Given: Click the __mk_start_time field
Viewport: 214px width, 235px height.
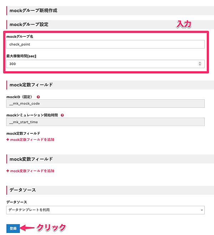Looking at the screenshot, I should (105, 122).
